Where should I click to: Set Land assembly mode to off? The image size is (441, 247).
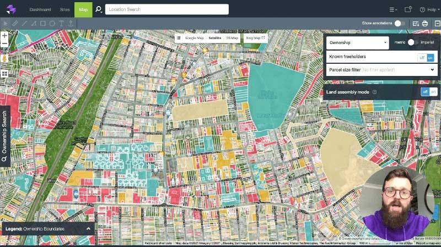click(425, 92)
